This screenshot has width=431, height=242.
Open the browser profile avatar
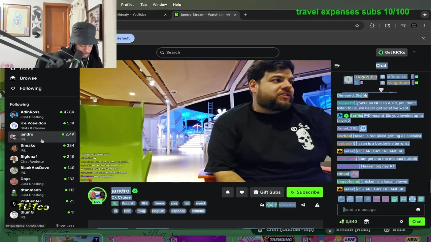click(x=414, y=26)
